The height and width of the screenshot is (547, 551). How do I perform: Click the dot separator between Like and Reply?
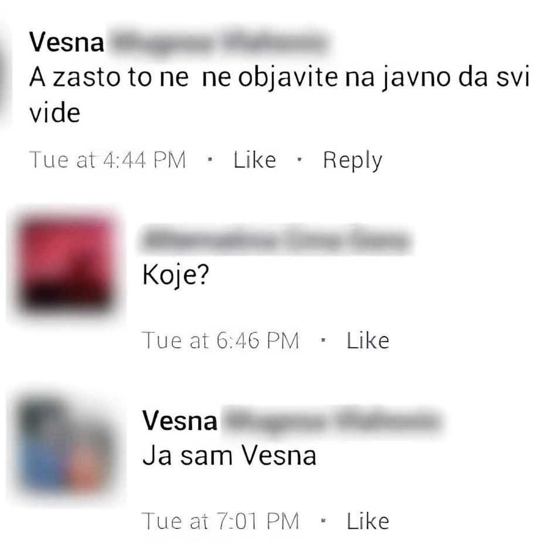click(300, 159)
